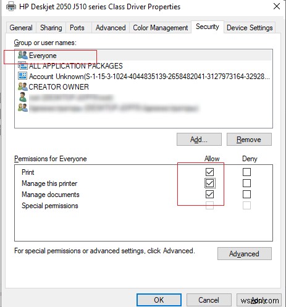The height and width of the screenshot is (307, 286).
Task: Open the Color Management tab
Action: [x=161, y=28]
